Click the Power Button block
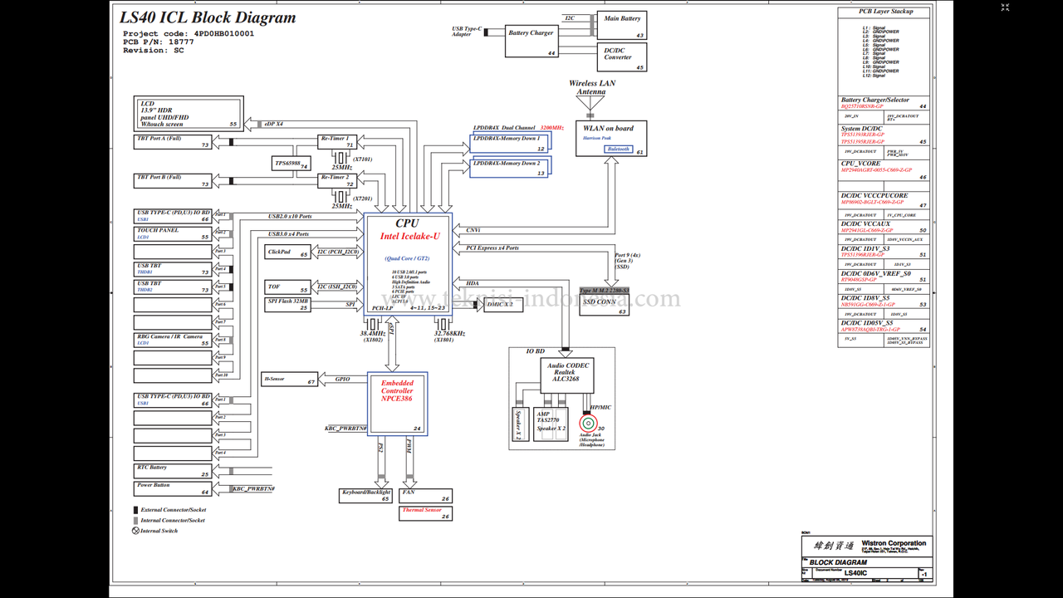This screenshot has height=598, width=1063. click(173, 488)
